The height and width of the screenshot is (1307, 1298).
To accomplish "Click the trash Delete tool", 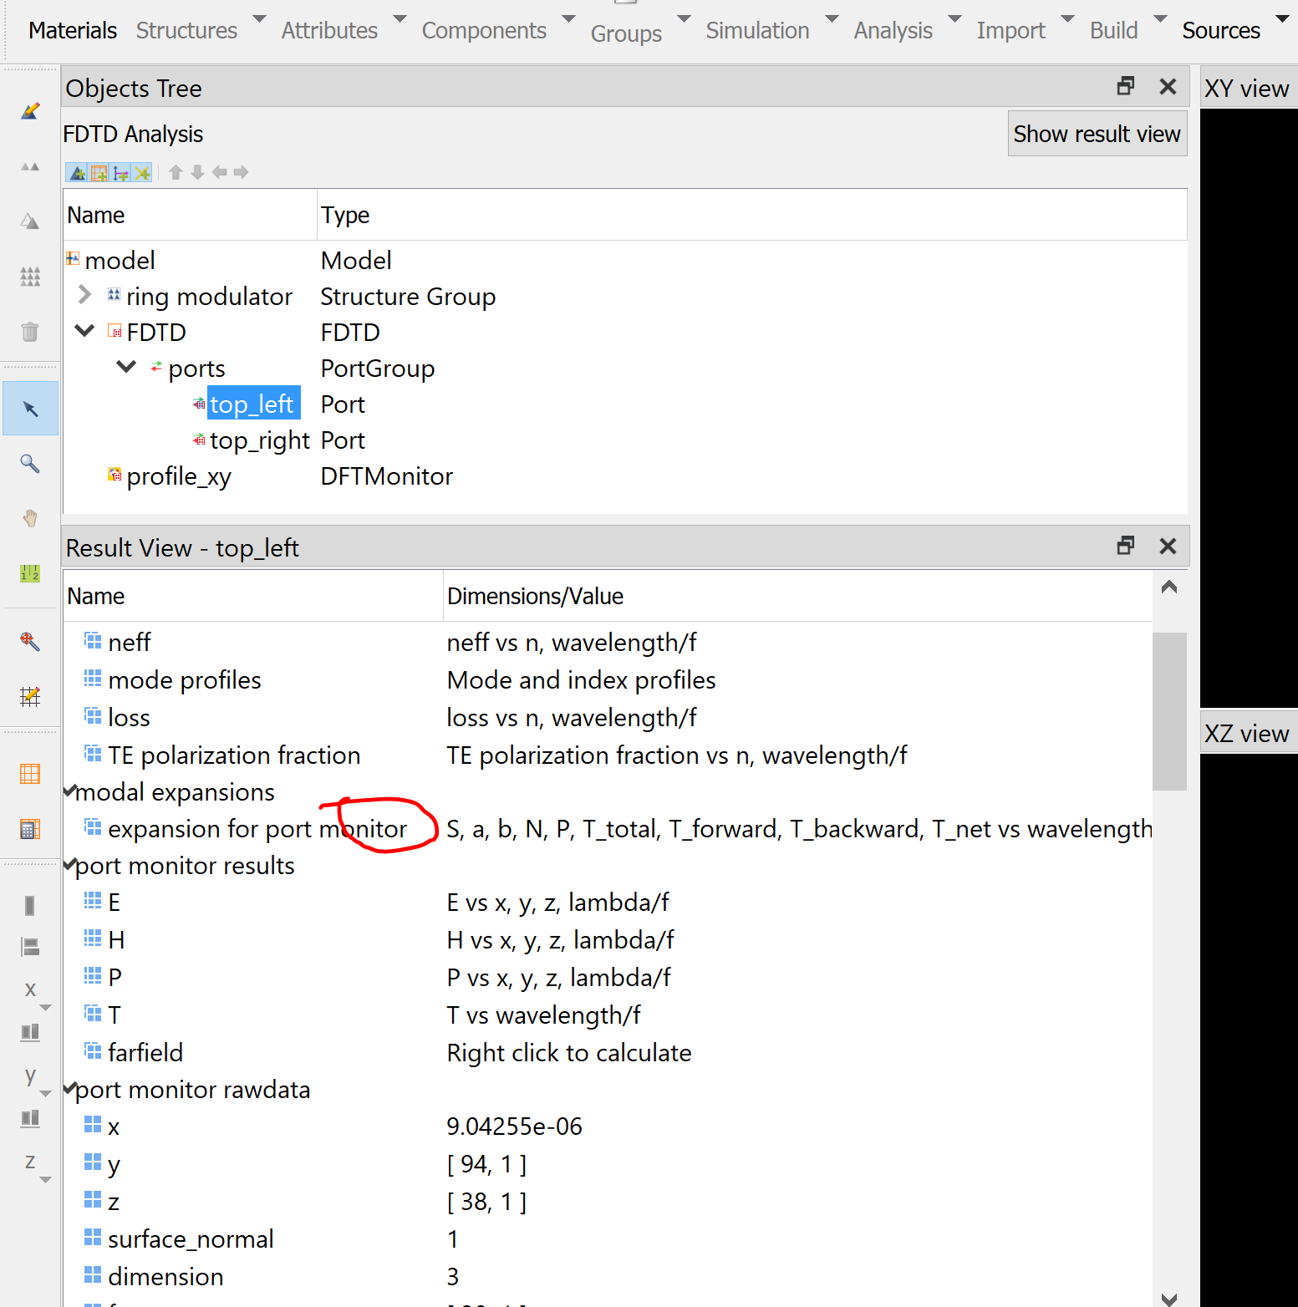I will click(30, 332).
